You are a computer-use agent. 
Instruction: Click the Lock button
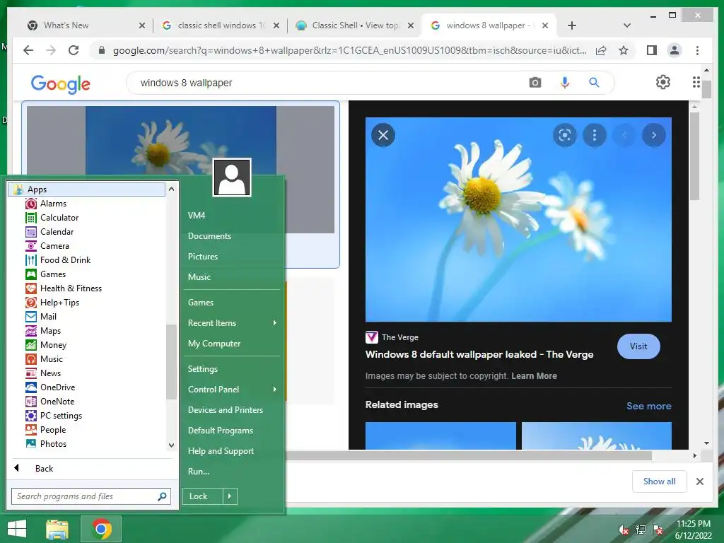pyautogui.click(x=203, y=496)
